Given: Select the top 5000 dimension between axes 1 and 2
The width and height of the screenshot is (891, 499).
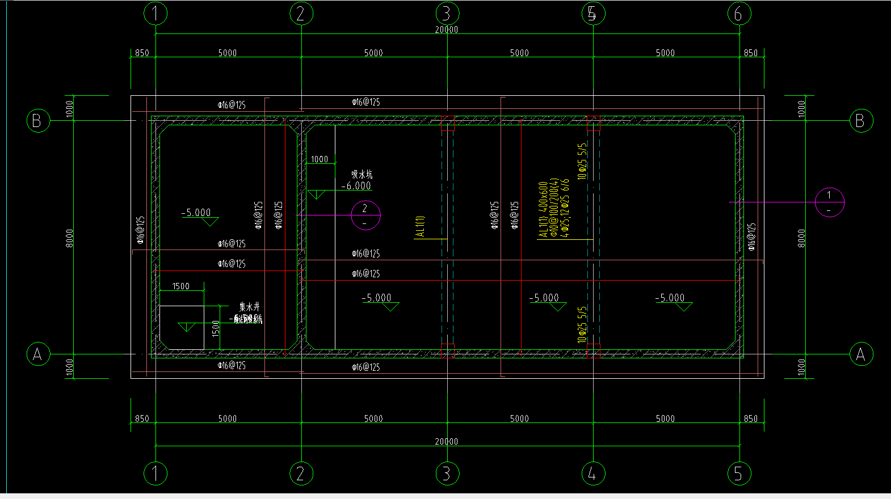Looking at the screenshot, I should tap(228, 53).
